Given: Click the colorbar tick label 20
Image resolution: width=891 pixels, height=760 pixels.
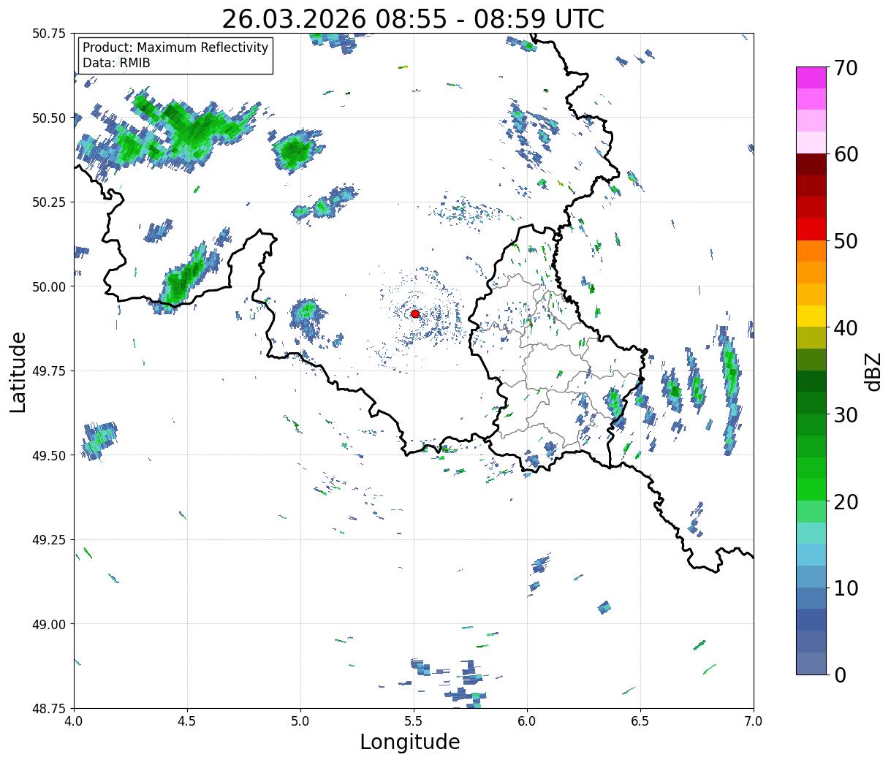Looking at the screenshot, I should pyautogui.click(x=846, y=501).
